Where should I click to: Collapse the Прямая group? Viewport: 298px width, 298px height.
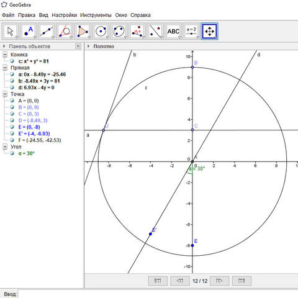5,68
